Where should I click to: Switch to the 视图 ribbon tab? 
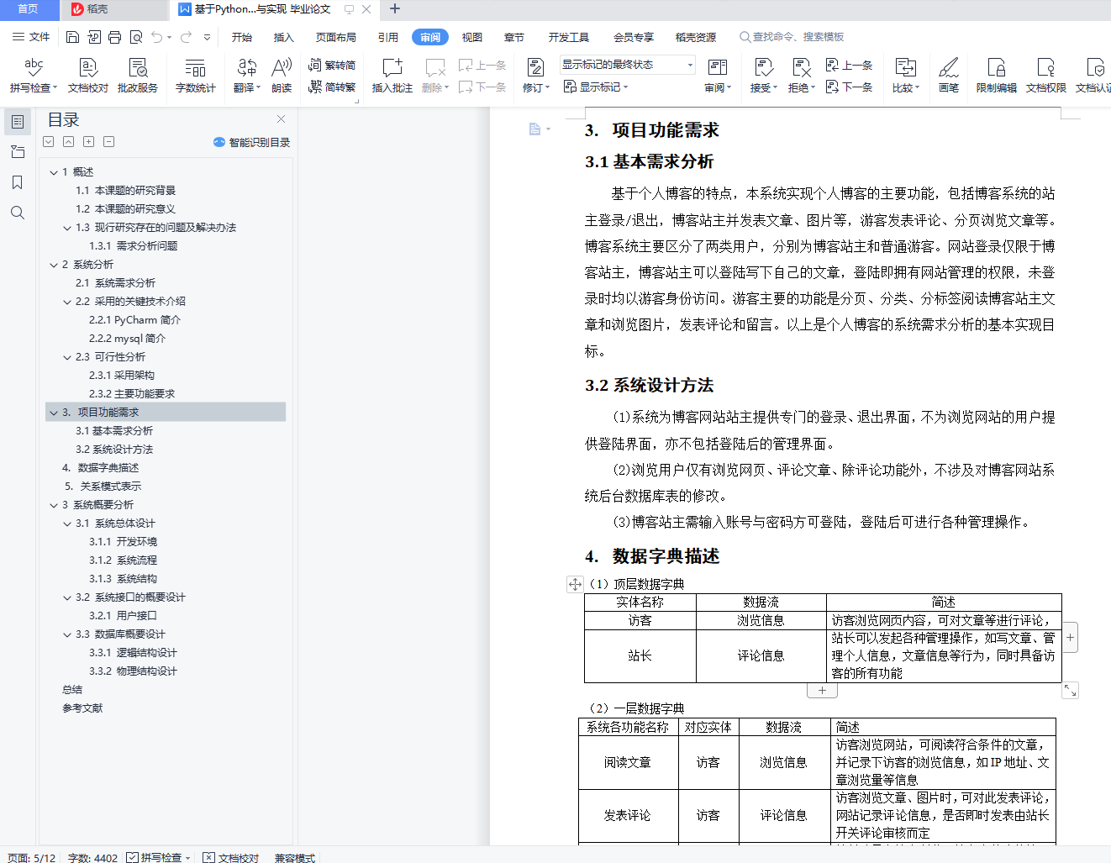tap(472, 37)
